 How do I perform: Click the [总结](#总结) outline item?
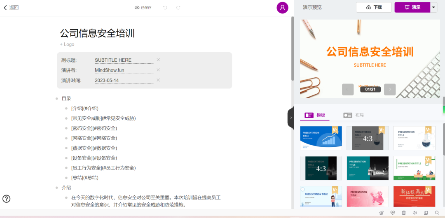85,178
